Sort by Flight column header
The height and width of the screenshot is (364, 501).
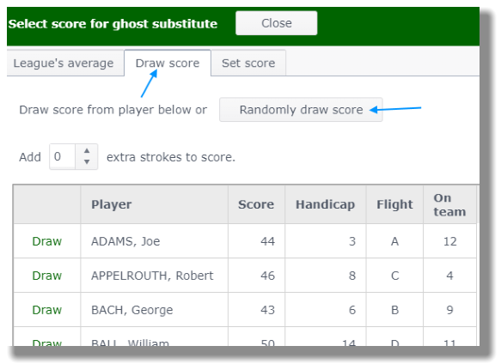tap(394, 204)
